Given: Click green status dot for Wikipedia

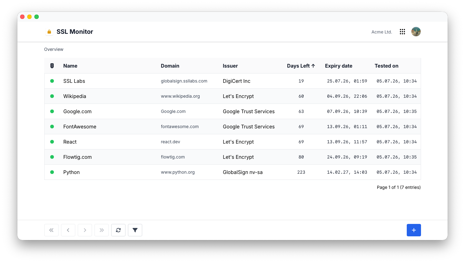Looking at the screenshot, I should point(52,96).
